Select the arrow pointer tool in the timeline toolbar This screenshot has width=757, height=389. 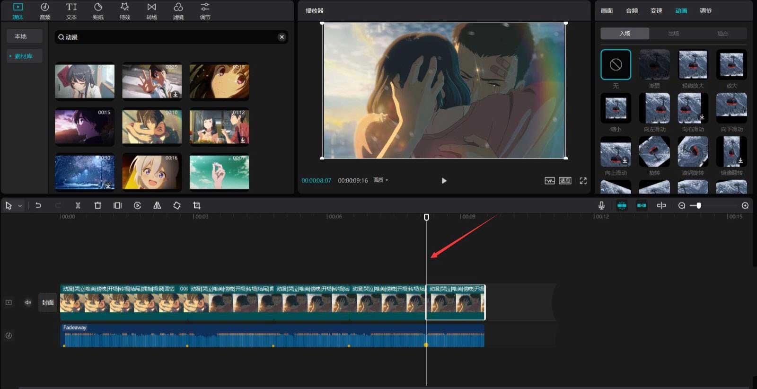9,205
